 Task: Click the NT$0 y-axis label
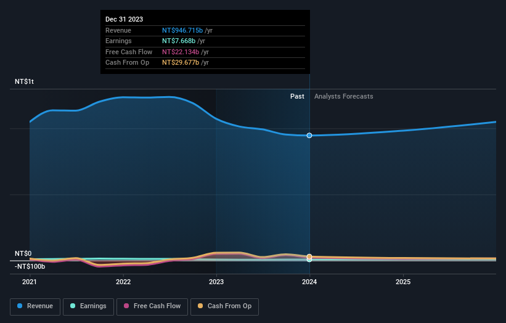point(23,253)
